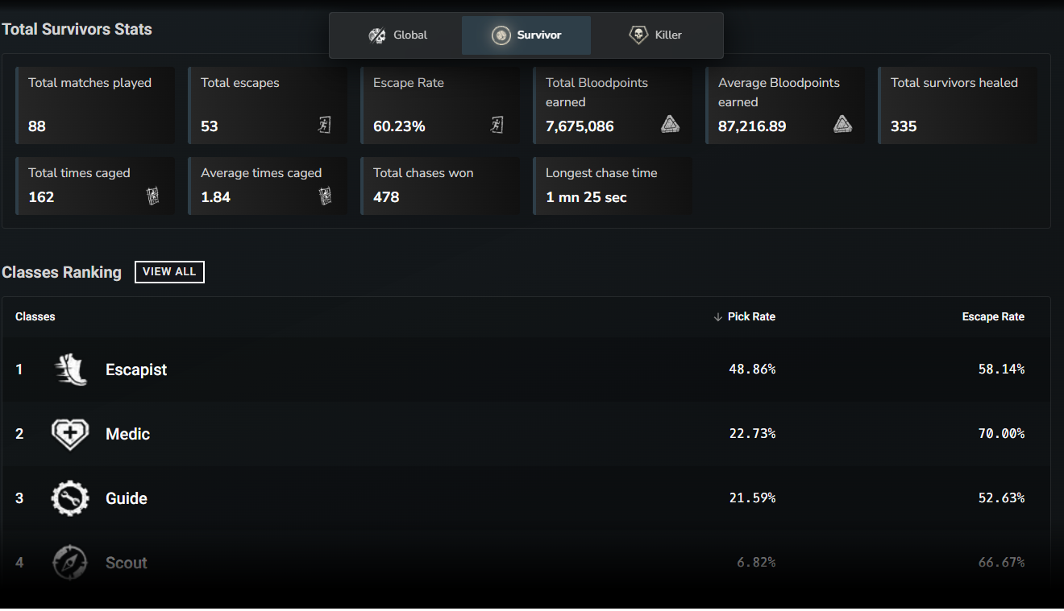
Task: Click the Global tab icon
Action: tap(377, 35)
